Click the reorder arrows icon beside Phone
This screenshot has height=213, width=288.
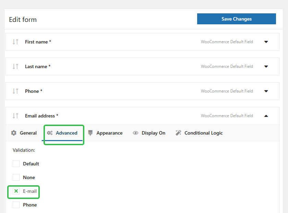tap(15, 91)
